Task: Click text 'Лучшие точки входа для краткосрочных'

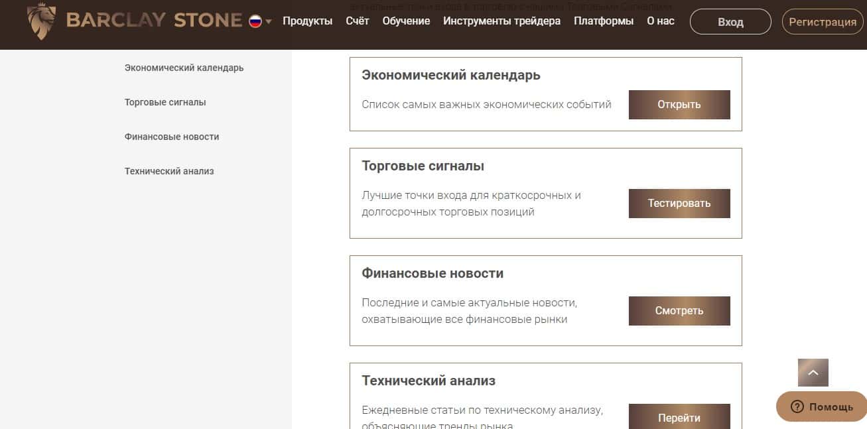Action: tap(472, 196)
